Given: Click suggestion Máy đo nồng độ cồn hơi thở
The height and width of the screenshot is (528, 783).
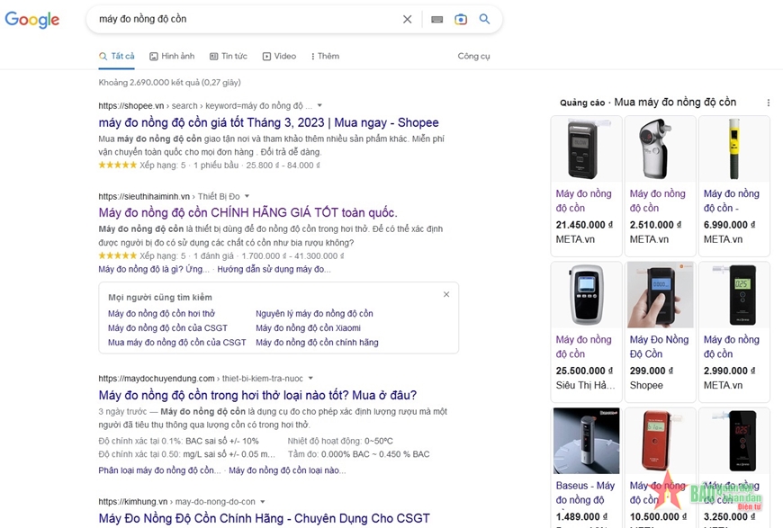Looking at the screenshot, I should point(161,313).
